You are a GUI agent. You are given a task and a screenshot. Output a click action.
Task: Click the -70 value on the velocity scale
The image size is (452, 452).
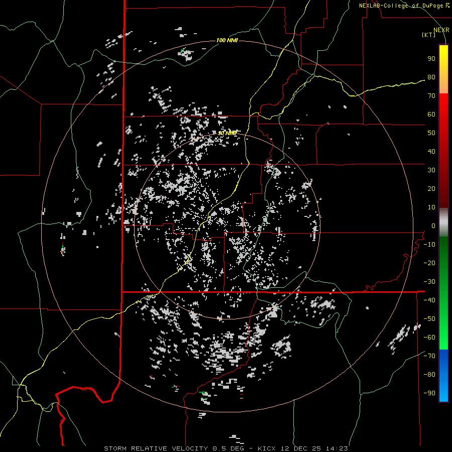click(429, 356)
